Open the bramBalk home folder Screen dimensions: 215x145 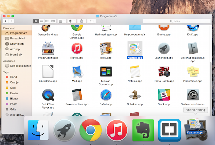[17, 54]
